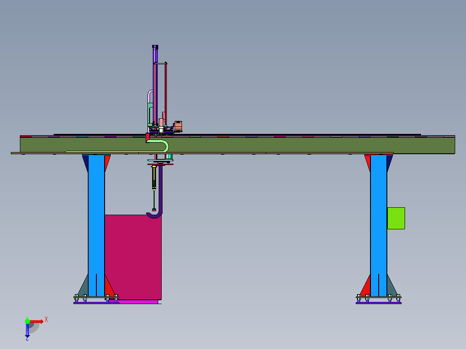Select the yellow-green cylinder above the hook

pyautogui.click(x=154, y=178)
